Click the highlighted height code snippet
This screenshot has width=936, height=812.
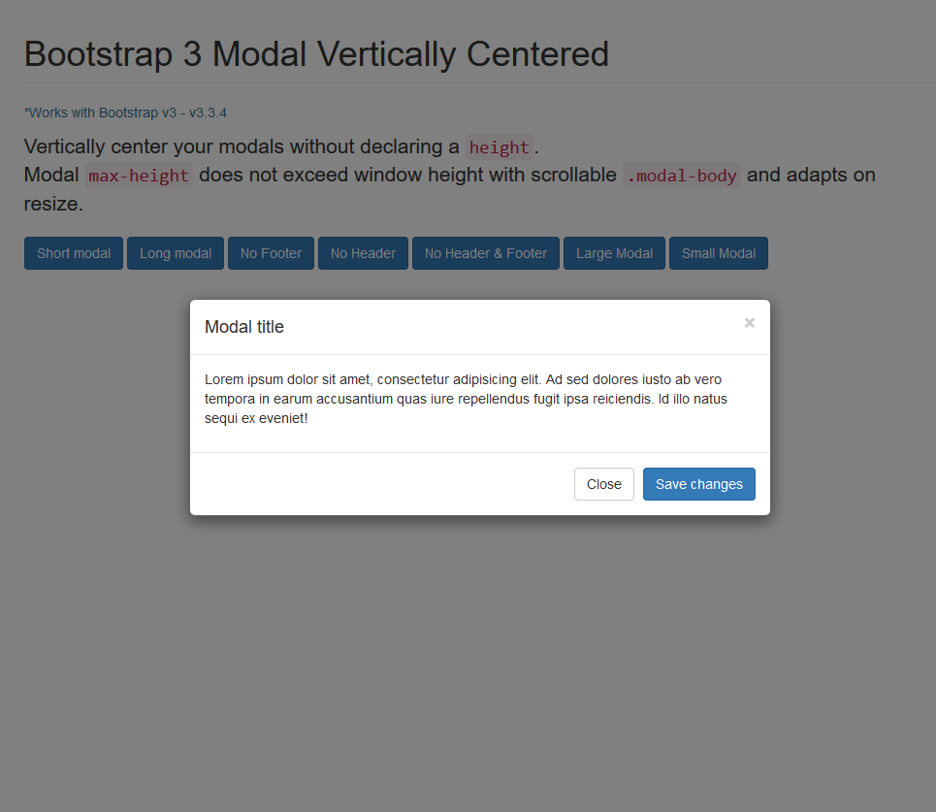point(498,147)
